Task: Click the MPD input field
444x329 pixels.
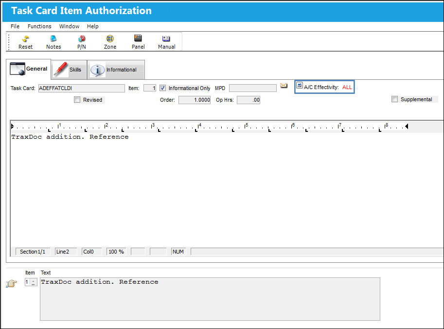Action: coord(253,88)
